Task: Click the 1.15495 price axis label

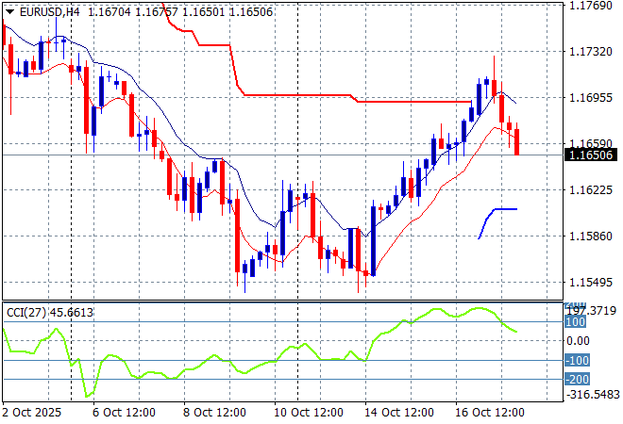Action: click(591, 283)
